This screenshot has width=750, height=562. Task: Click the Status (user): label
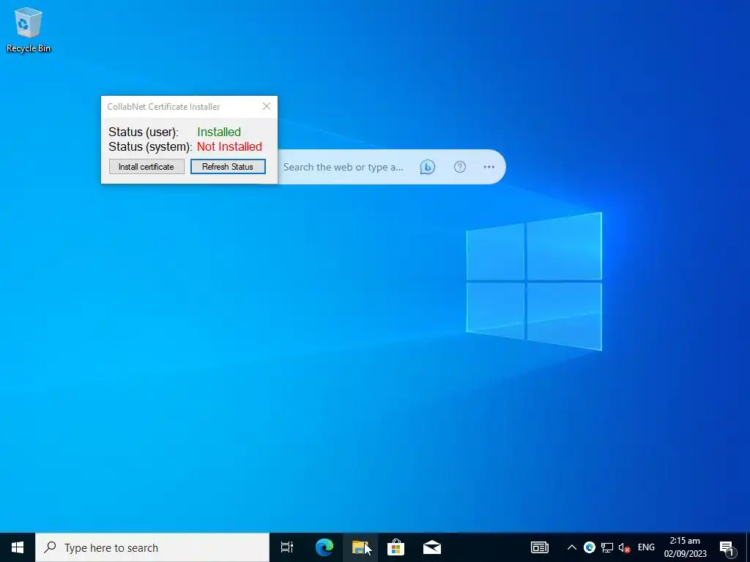pos(144,132)
